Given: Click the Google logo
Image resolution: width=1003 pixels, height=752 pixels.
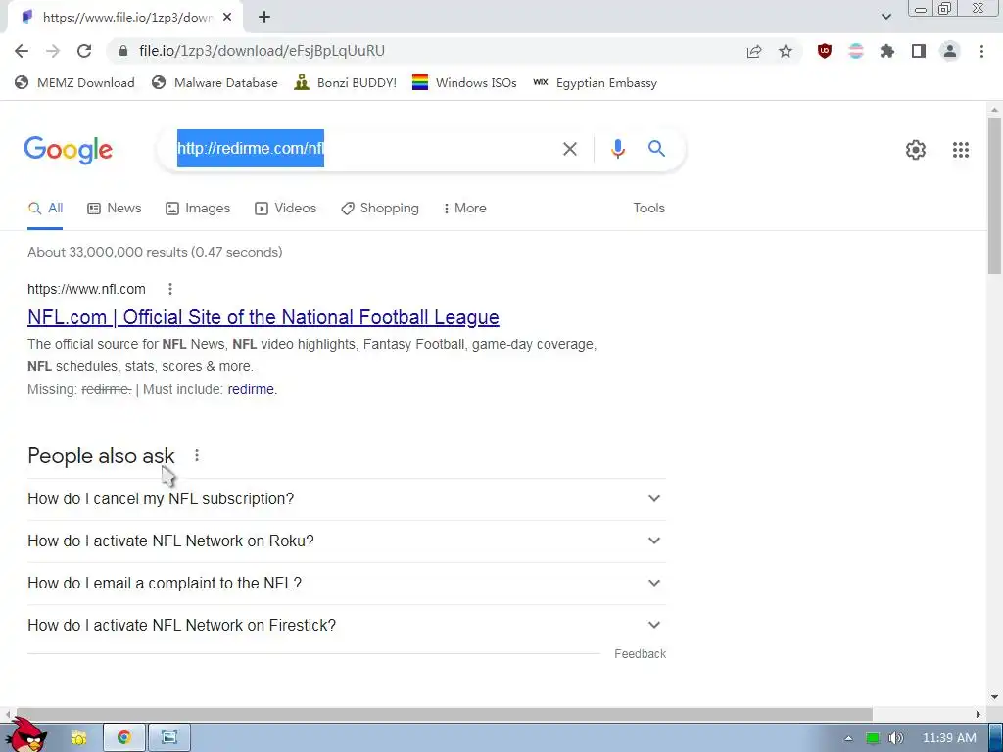Looking at the screenshot, I should [68, 150].
